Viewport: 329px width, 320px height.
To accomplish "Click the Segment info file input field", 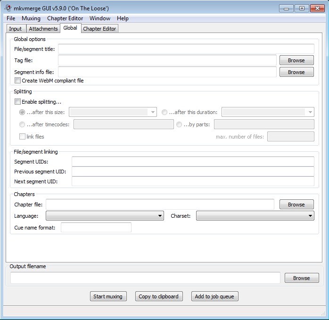I will (x=167, y=72).
